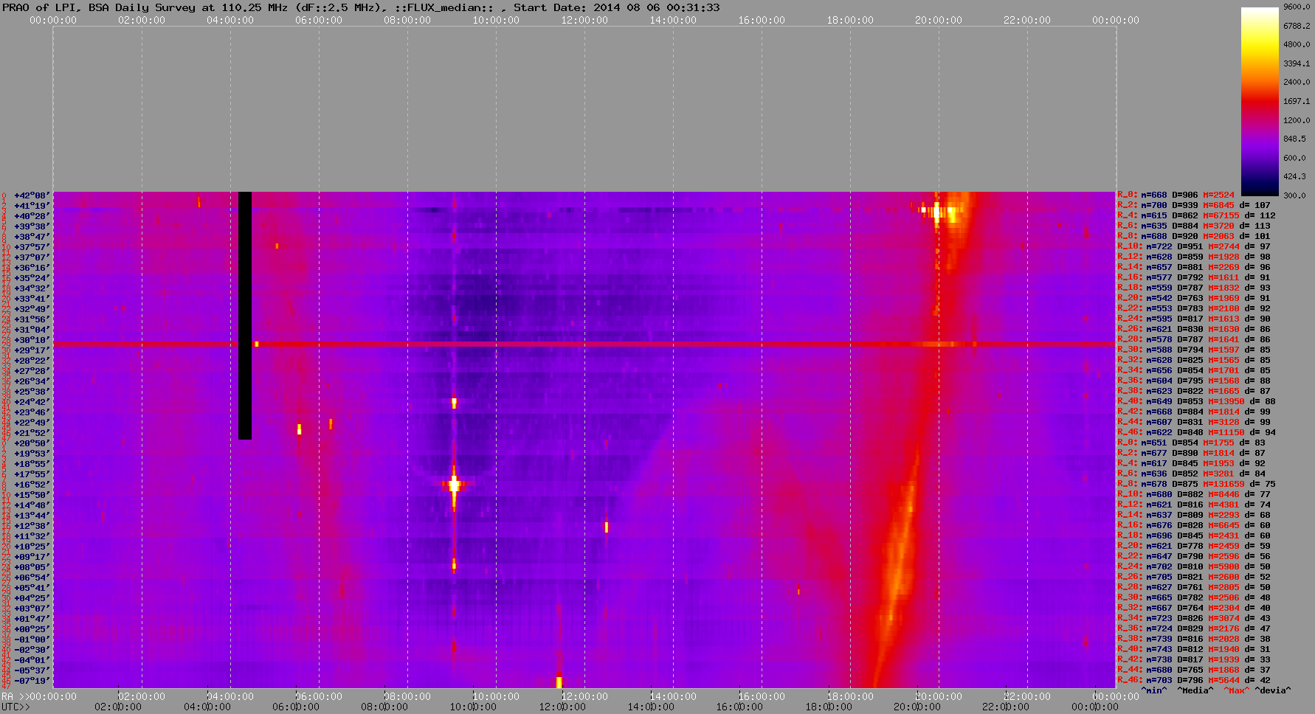This screenshot has width=1315, height=714.
Task: Click the statistics row with M=2524
Action: tap(1176, 195)
